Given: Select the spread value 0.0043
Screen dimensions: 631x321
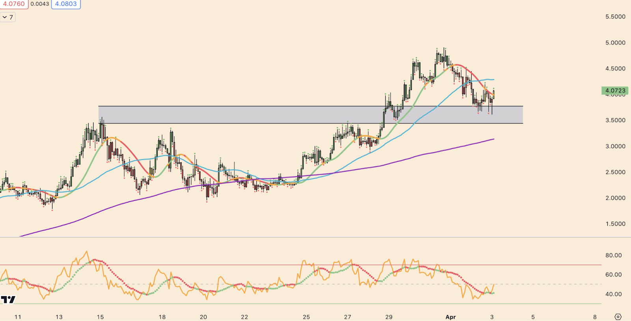Looking at the screenshot, I should coord(40,4).
